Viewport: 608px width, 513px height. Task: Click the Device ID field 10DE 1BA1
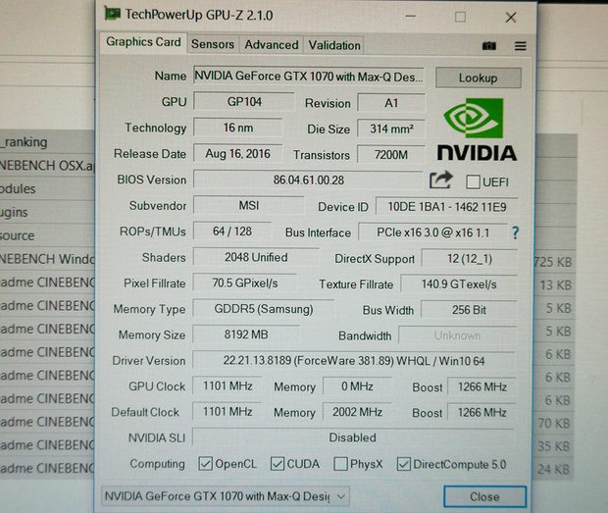point(447,207)
